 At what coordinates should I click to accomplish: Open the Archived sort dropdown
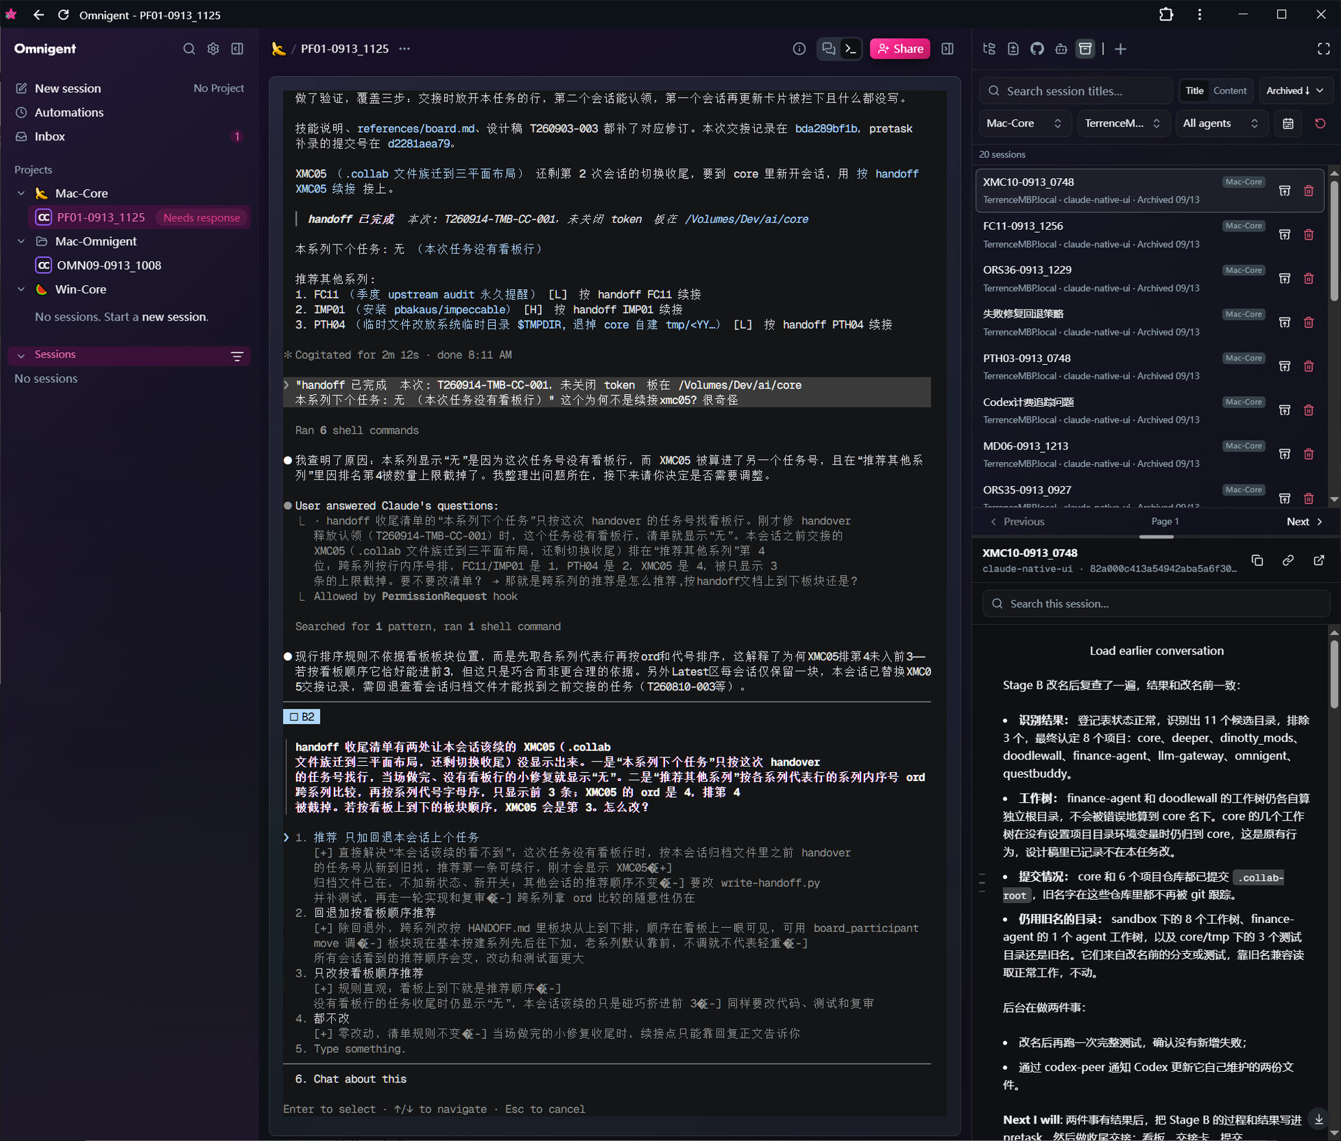(x=1295, y=91)
